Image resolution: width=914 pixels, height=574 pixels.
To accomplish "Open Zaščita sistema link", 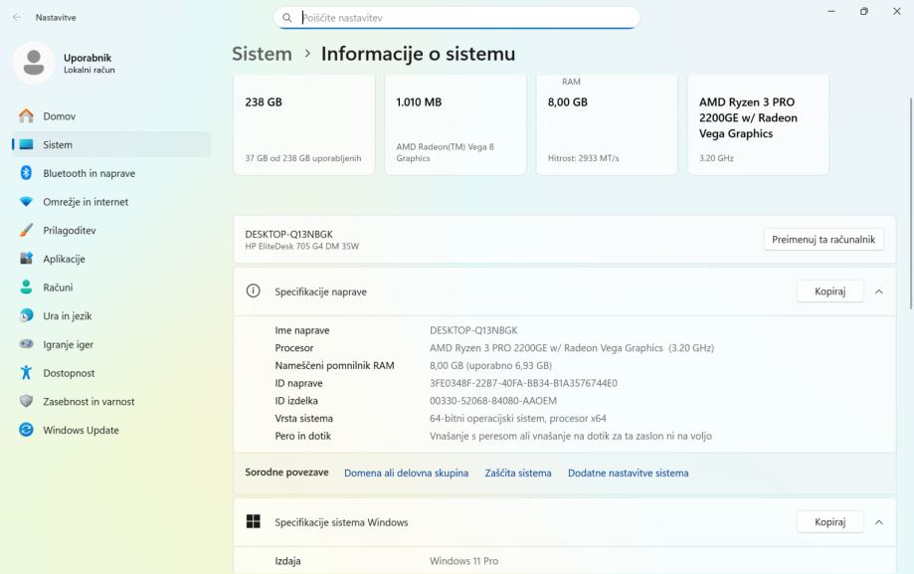I will coord(518,474).
